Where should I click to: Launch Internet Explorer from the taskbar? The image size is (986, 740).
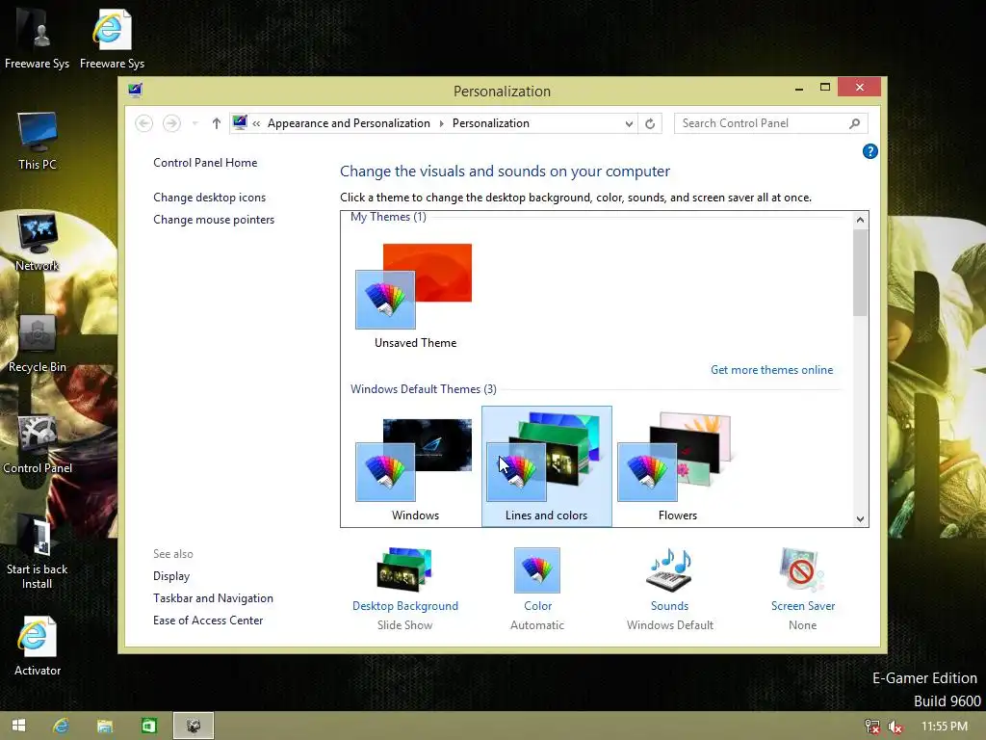pos(61,726)
